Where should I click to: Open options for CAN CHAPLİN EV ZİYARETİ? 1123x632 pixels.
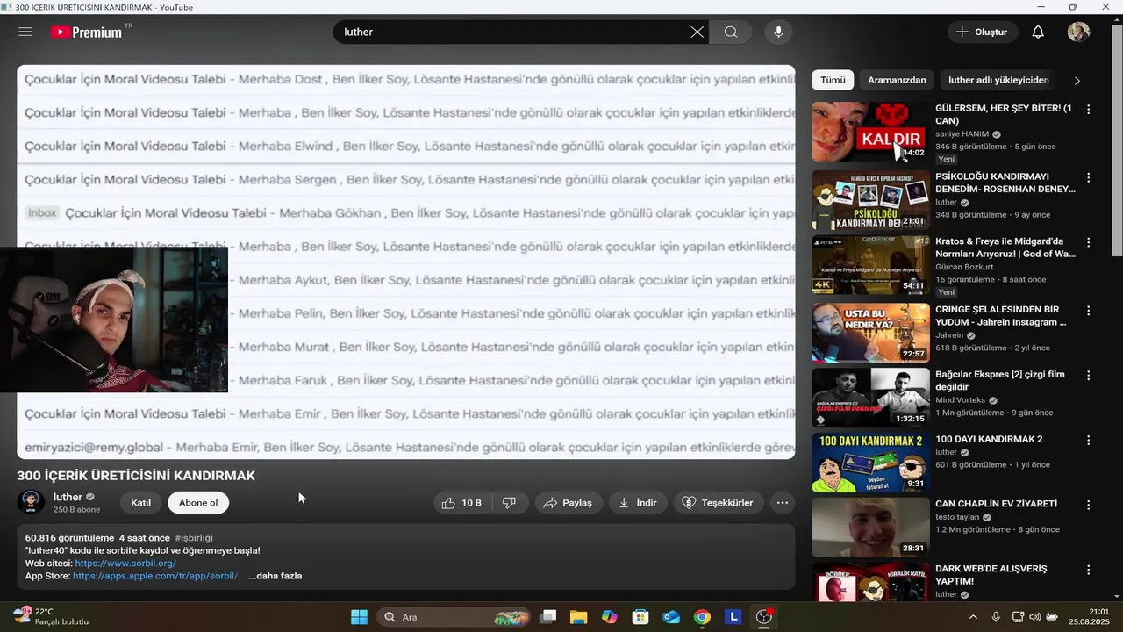(x=1089, y=506)
